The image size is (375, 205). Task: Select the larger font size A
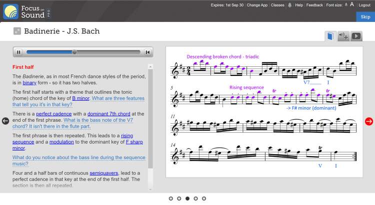pyautogui.click(x=352, y=4)
